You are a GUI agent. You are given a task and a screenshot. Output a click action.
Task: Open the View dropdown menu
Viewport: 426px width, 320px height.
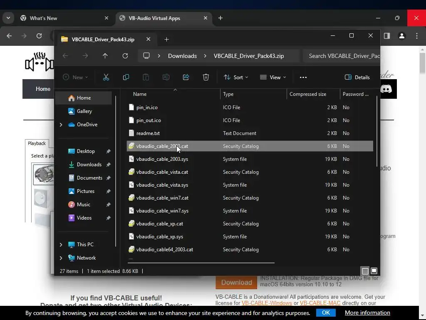[273, 77]
